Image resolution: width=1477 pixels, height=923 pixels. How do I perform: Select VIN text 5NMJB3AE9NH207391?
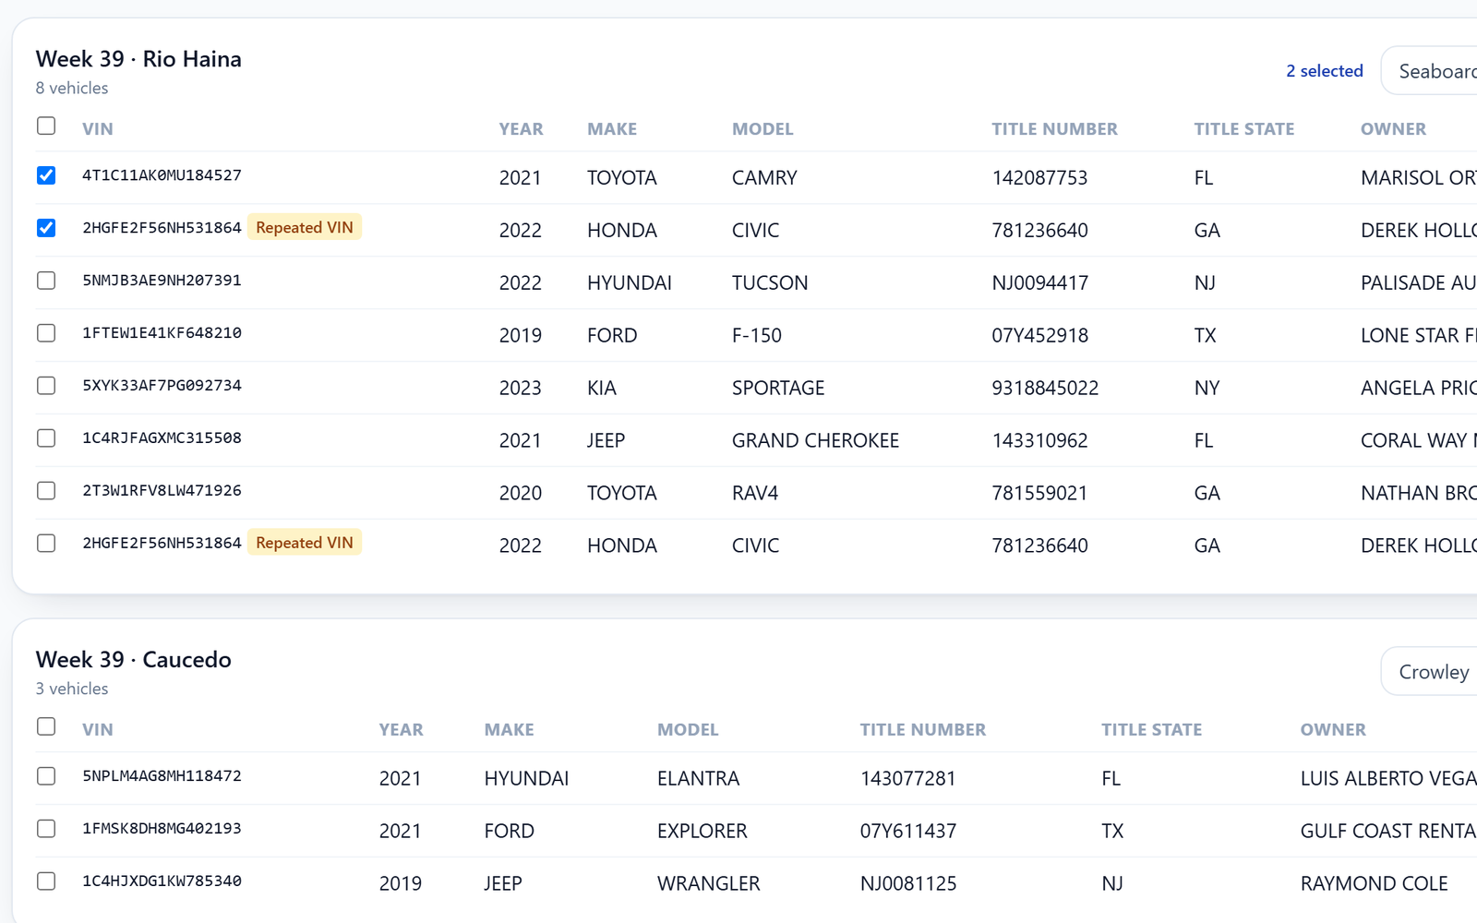tap(162, 281)
